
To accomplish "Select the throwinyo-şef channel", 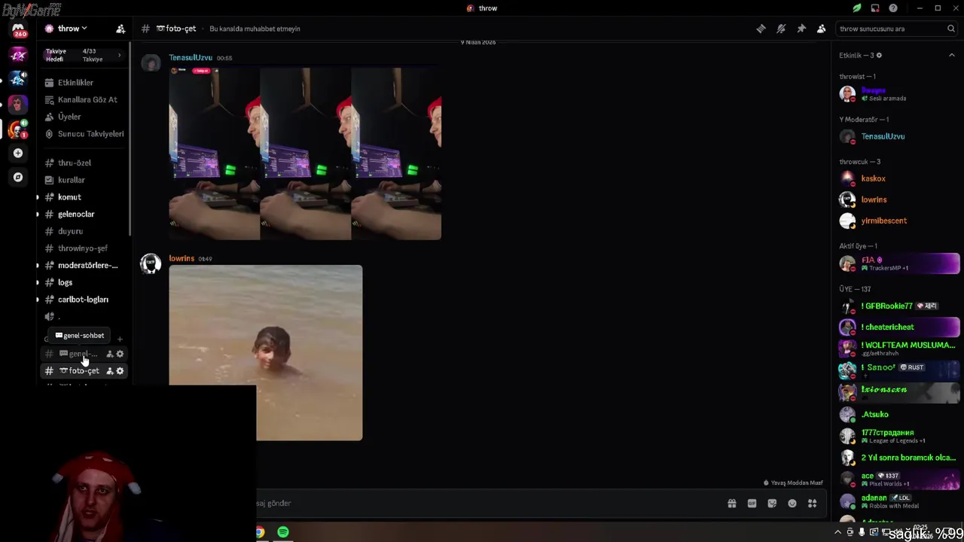I will coord(84,248).
